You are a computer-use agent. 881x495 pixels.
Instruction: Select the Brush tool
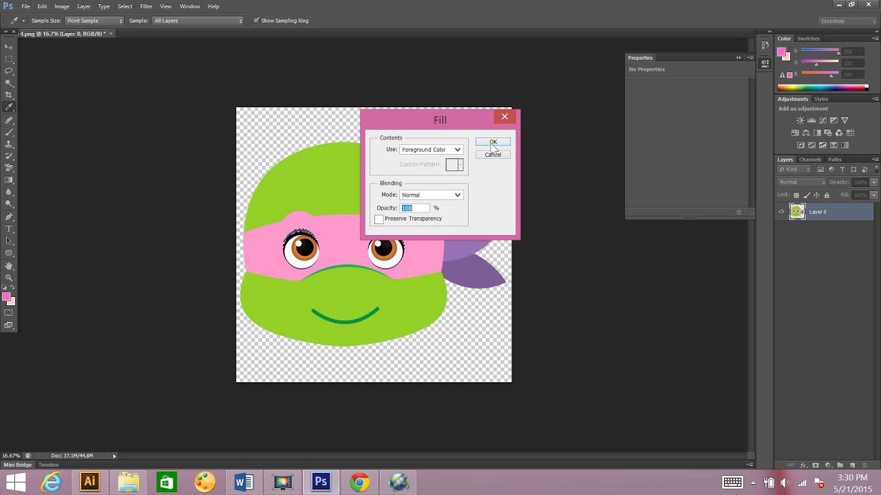click(x=9, y=132)
